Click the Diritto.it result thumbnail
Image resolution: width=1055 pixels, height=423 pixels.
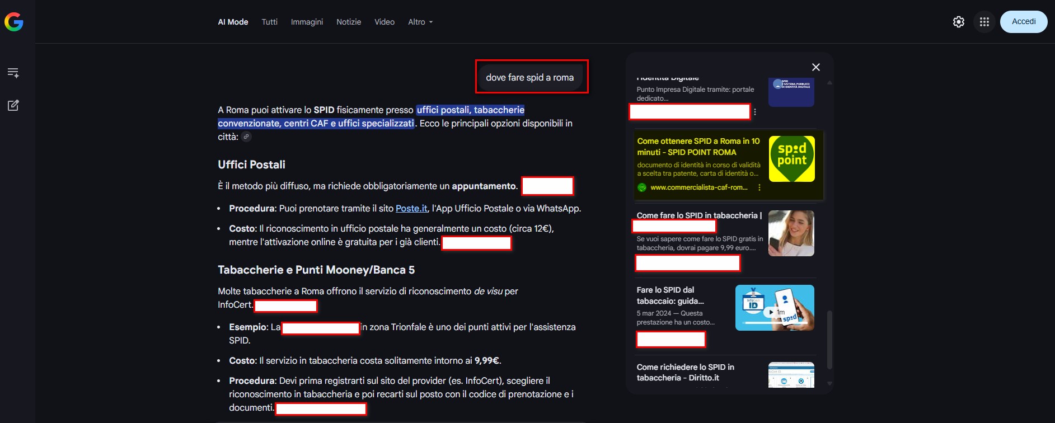[791, 375]
